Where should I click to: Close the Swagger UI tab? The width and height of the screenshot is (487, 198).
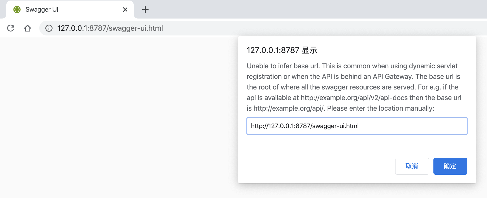pyautogui.click(x=125, y=10)
